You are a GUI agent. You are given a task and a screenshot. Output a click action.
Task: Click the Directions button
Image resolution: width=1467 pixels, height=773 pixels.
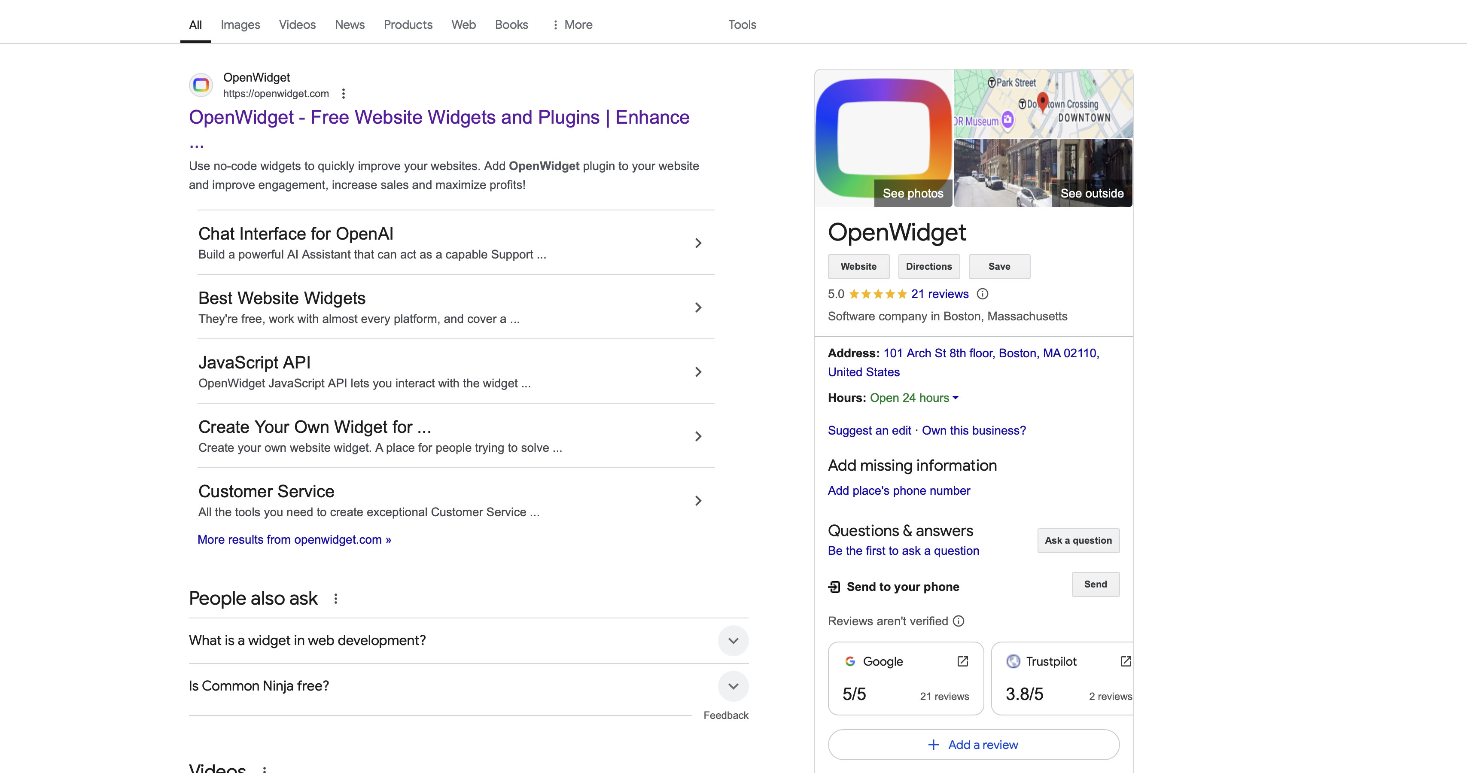pyautogui.click(x=929, y=267)
